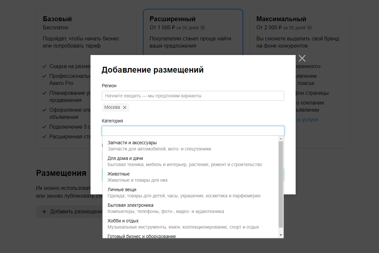Close the Добавление размещений dialog

point(302,58)
